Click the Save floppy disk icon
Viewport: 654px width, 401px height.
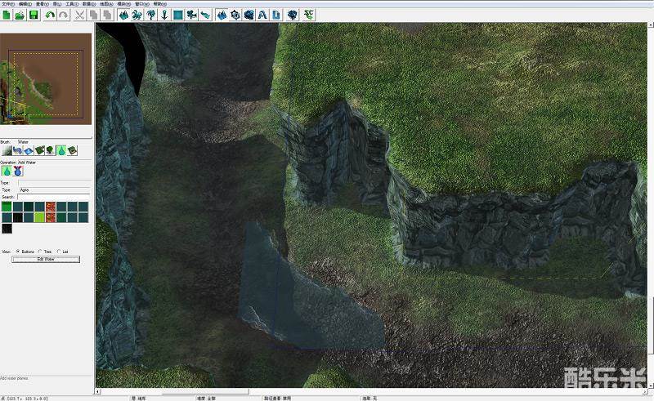tap(34, 15)
